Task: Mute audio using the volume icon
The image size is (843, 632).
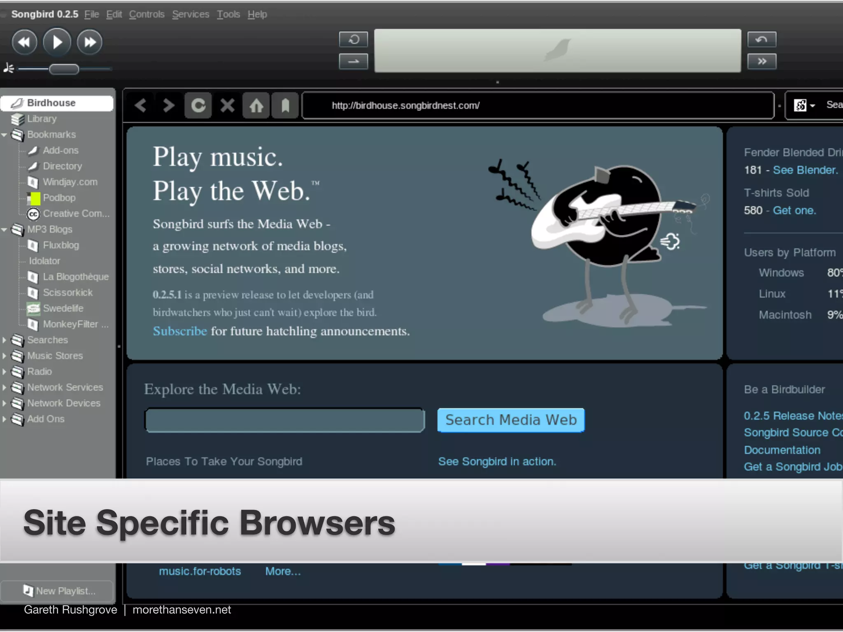Action: tap(8, 68)
